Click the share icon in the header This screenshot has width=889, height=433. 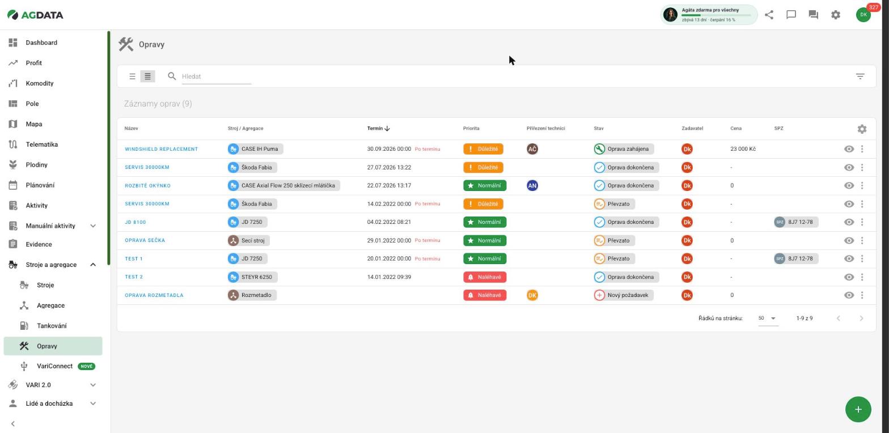point(769,15)
